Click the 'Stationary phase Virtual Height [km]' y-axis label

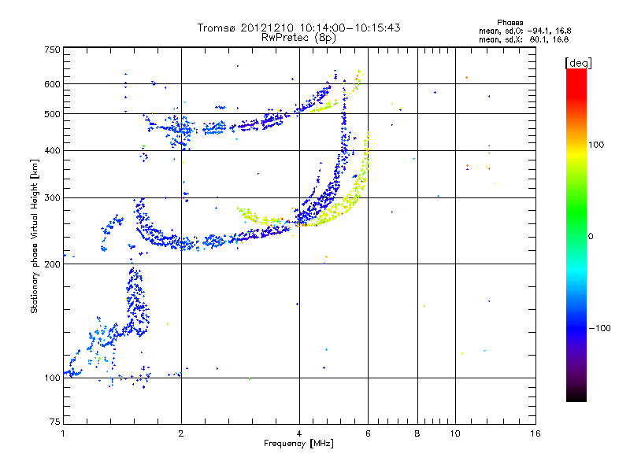coord(34,236)
